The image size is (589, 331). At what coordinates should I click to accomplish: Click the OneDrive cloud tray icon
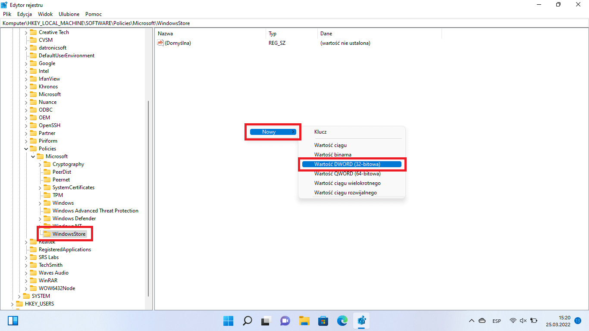(482, 321)
